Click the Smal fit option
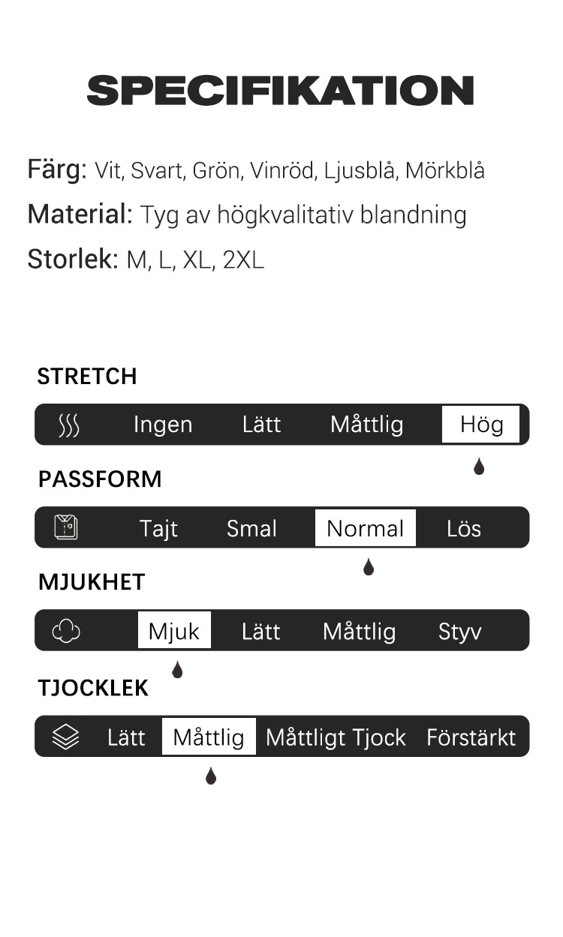 (x=252, y=528)
